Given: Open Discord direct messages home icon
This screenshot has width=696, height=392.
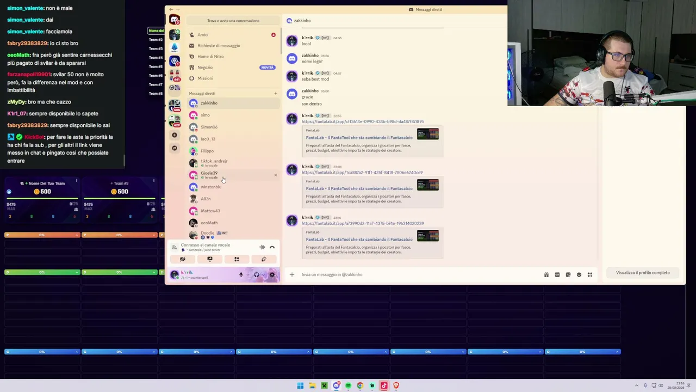Looking at the screenshot, I should (x=174, y=20).
